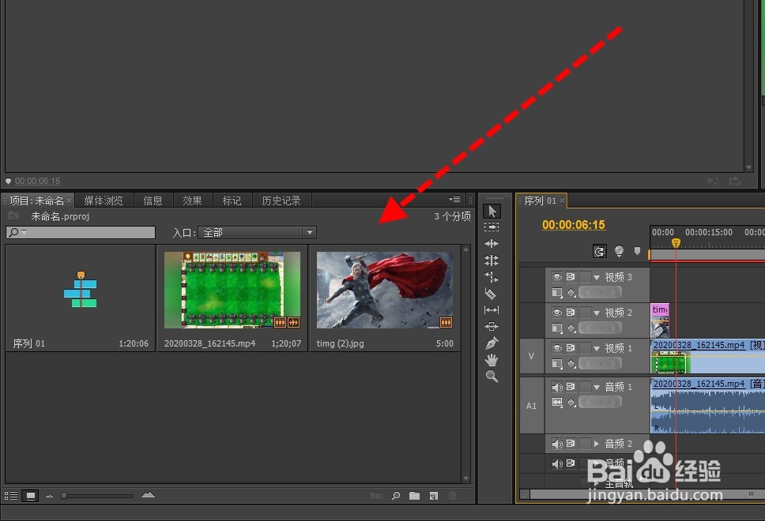Click the timeline timecode 00:00:06:15
This screenshot has width=765, height=521.
pyautogui.click(x=573, y=225)
